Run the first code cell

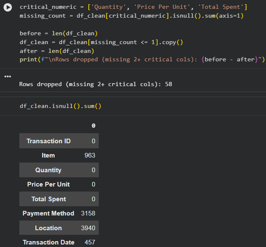point(8,8)
